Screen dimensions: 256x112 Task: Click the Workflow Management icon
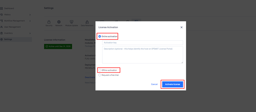pos(2,21)
